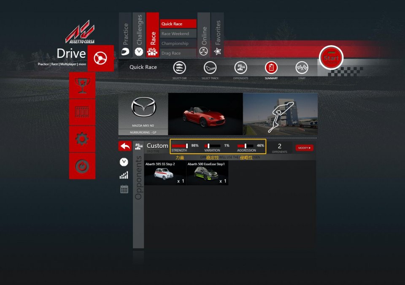The height and width of the screenshot is (285, 405).
Task: Select the Abarth 500 EsseEsse Step1 opponent
Action: [207, 173]
